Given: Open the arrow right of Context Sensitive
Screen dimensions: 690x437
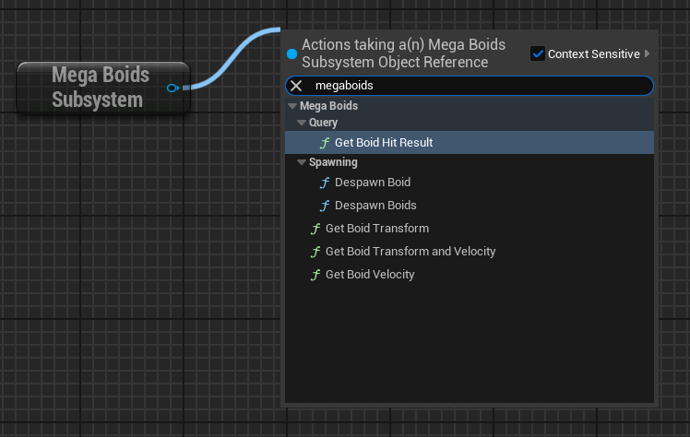Looking at the screenshot, I should (x=648, y=54).
